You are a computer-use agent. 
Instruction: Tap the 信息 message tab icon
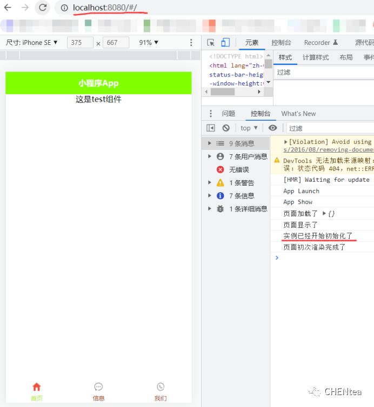[98, 387]
